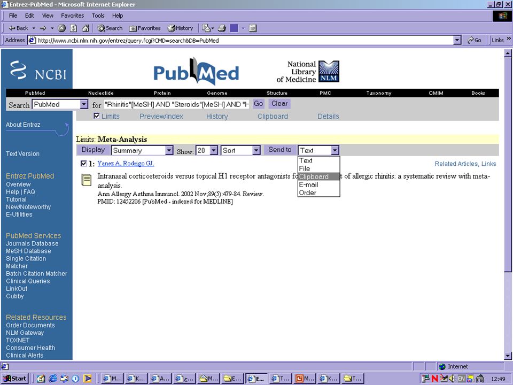Clear the search query
This screenshot has width=513, height=385.
click(279, 104)
